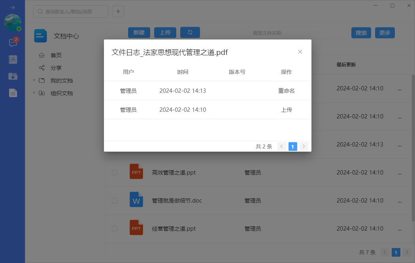
Task: Click the plus button beside search
Action: [118, 11]
